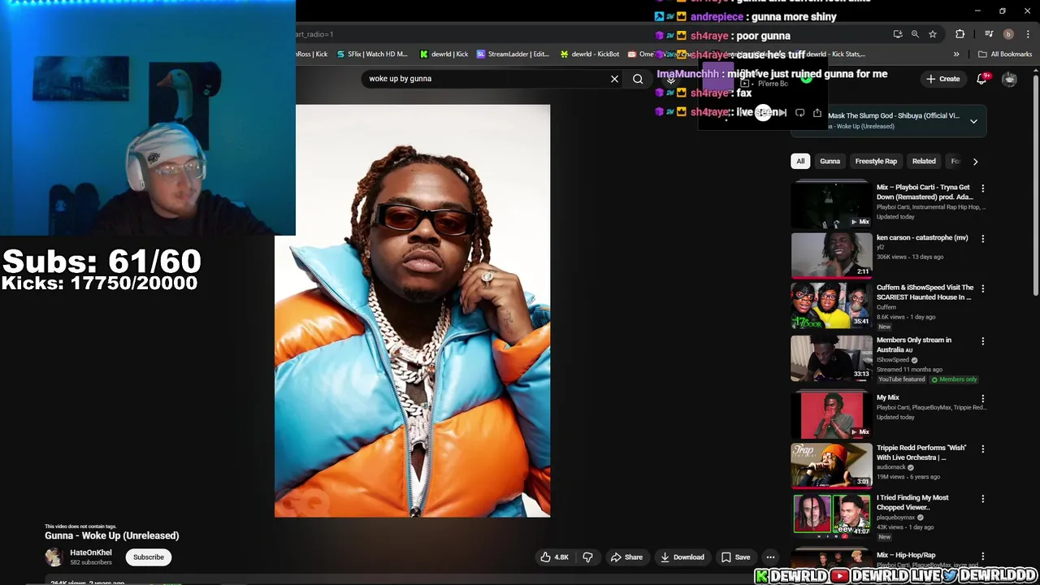1040x585 pixels.
Task: Save the video to a playlist
Action: click(735, 557)
